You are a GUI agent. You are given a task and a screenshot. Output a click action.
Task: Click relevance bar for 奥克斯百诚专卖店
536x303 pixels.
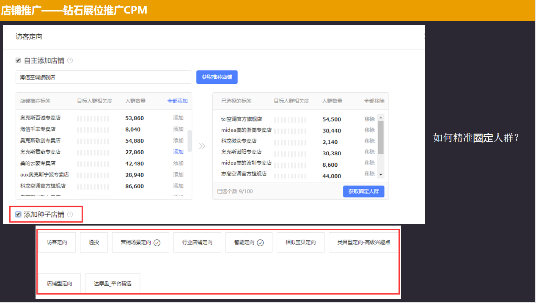click(x=93, y=118)
